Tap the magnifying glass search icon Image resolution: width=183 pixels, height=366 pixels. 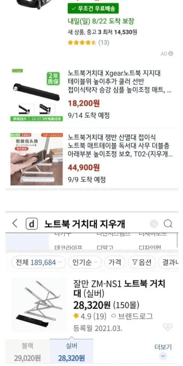(x=168, y=224)
